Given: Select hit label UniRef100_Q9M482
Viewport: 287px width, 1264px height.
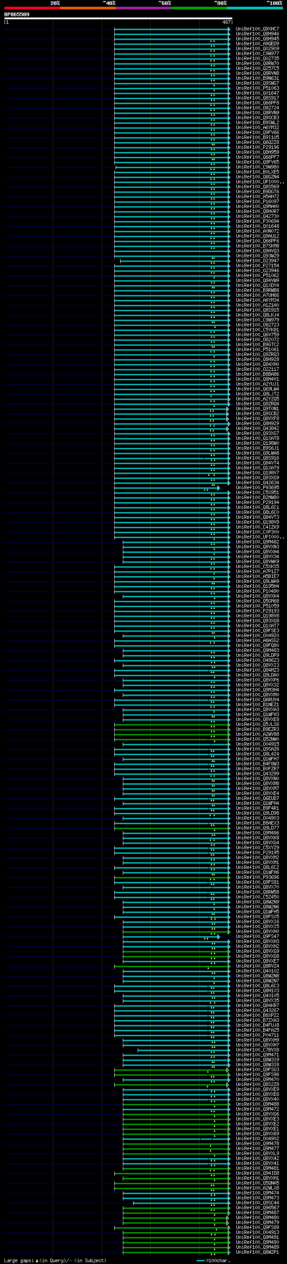Looking at the screenshot, I should point(257,542).
